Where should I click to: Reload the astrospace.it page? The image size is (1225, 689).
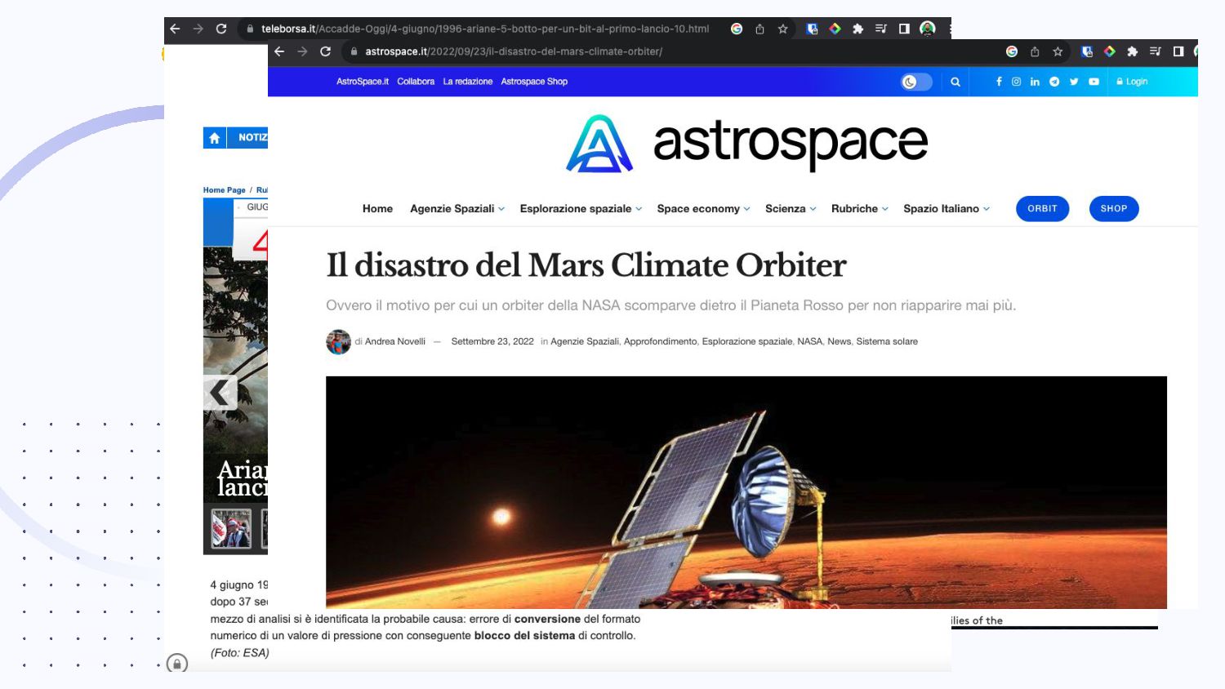325,51
